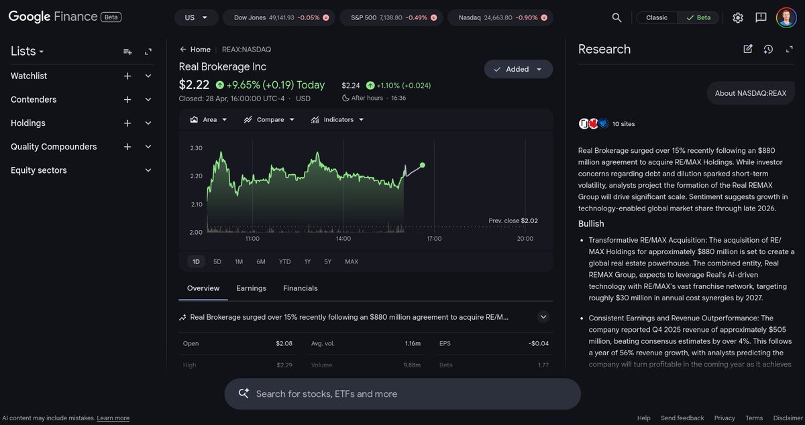Click the after-hours green chart endpoint
This screenshot has width=805, height=425.
(x=422, y=165)
